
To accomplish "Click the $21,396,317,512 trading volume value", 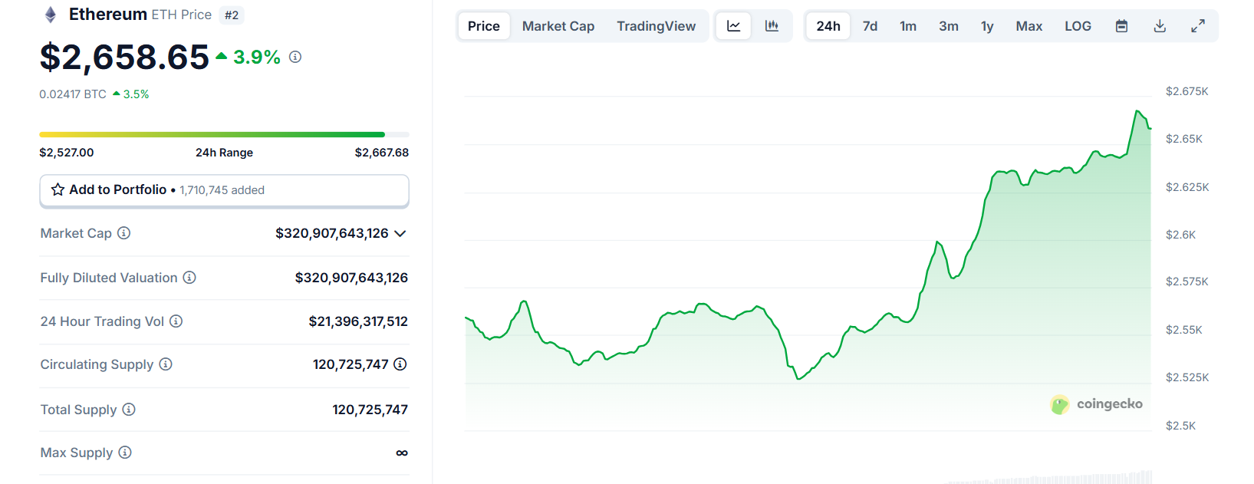I will click(358, 321).
